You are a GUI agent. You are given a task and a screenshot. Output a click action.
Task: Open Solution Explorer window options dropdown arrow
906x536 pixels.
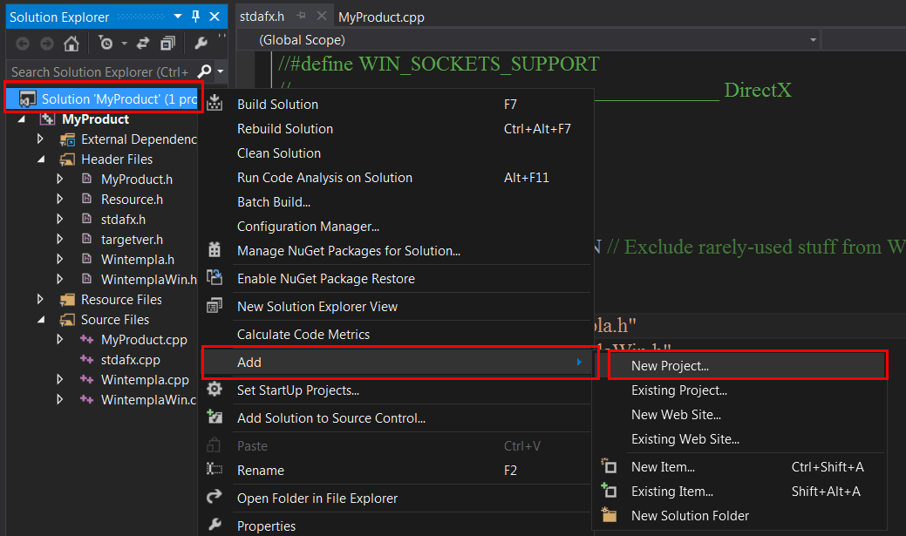point(178,17)
